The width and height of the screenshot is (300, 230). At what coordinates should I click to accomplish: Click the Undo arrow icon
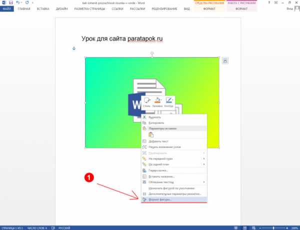(x=17, y=2)
